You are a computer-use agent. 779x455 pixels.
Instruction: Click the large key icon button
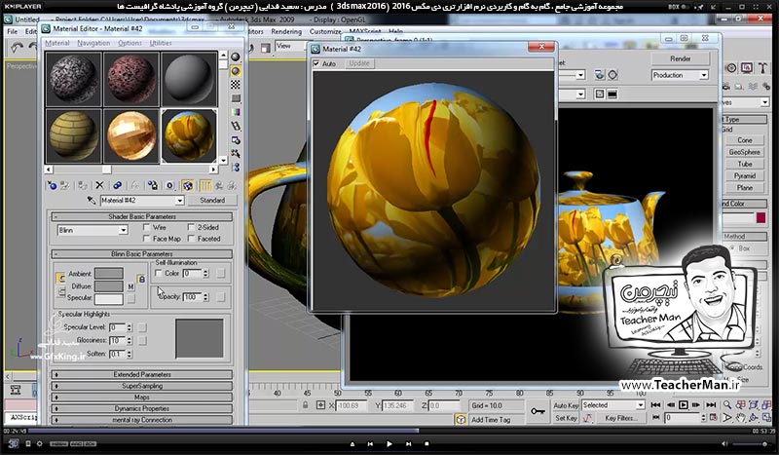coord(538,411)
